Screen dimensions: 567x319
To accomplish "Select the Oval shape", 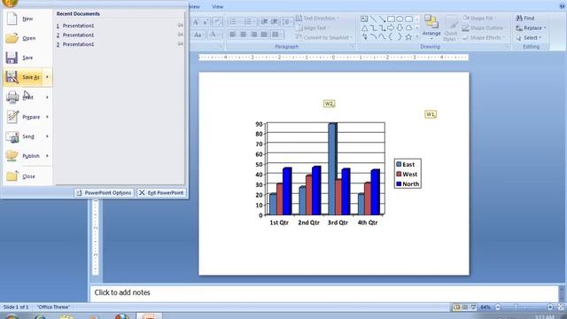I will click(400, 19).
